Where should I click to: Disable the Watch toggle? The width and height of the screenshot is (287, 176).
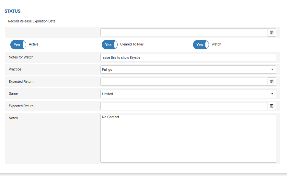click(x=201, y=44)
